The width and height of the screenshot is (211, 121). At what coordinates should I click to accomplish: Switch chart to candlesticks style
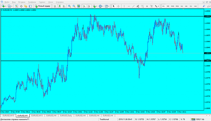coord(59,6)
